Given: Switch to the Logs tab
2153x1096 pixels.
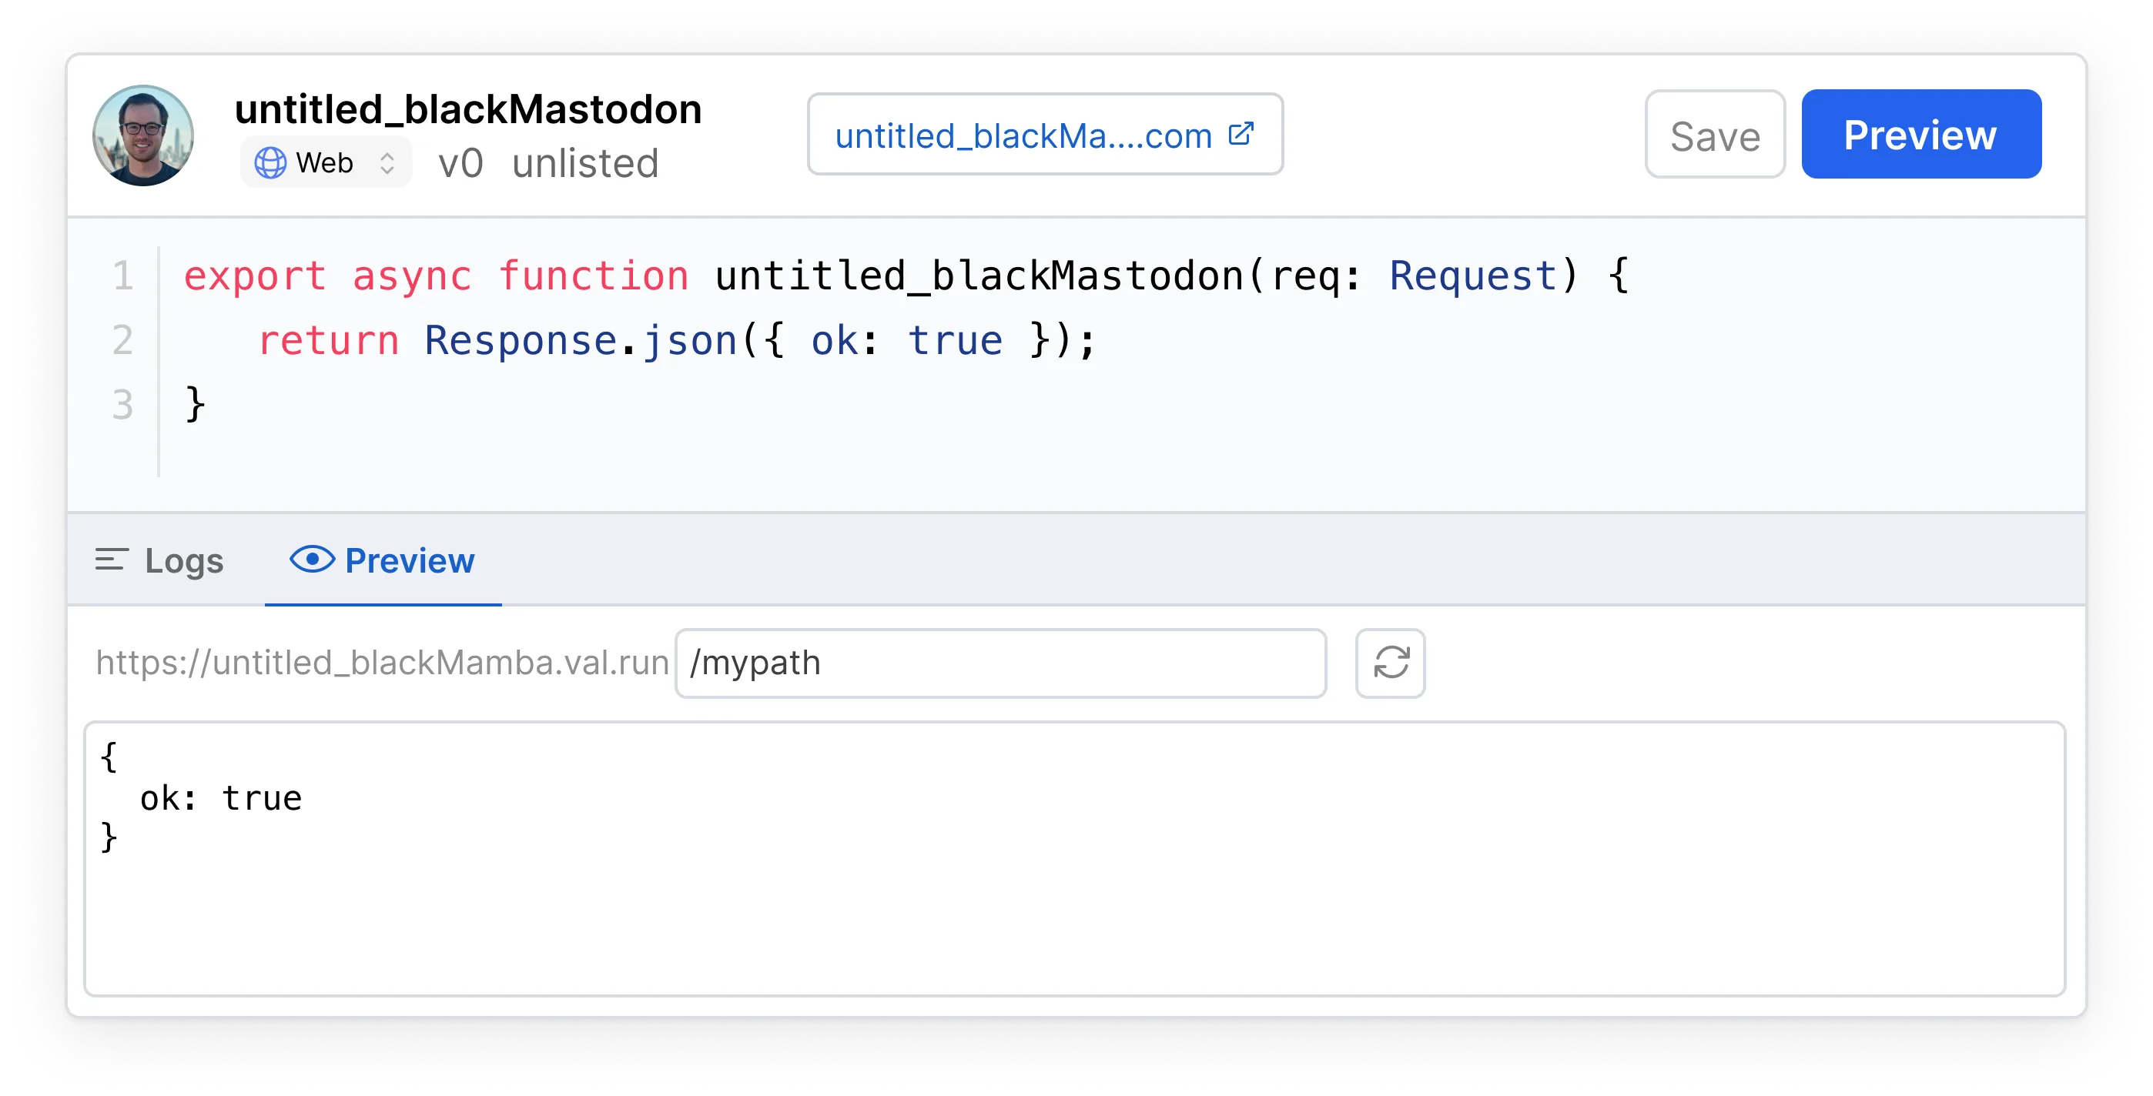Looking at the screenshot, I should [x=182, y=560].
